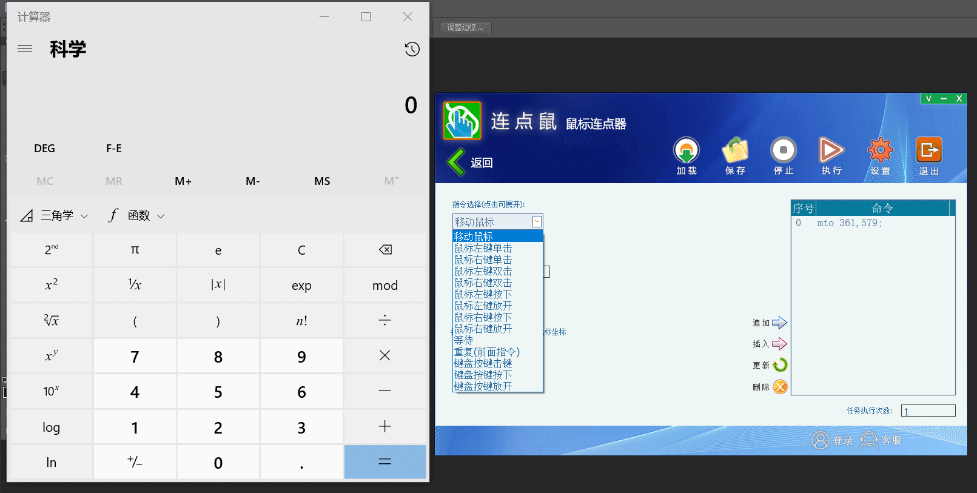Image resolution: width=977 pixels, height=493 pixels.
Task: Click the MS memory store button
Action: click(322, 181)
